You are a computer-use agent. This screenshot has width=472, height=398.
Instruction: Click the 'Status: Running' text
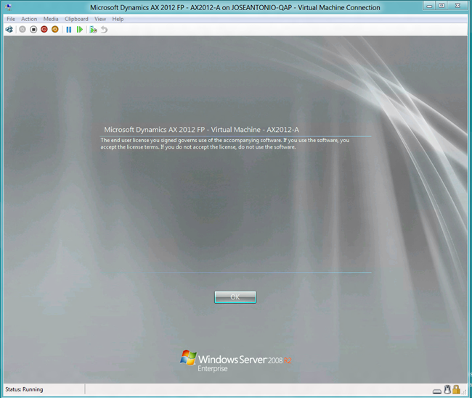(24, 389)
